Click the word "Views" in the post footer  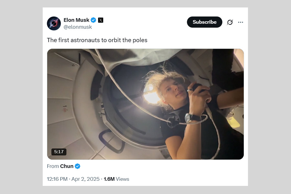[123, 179]
